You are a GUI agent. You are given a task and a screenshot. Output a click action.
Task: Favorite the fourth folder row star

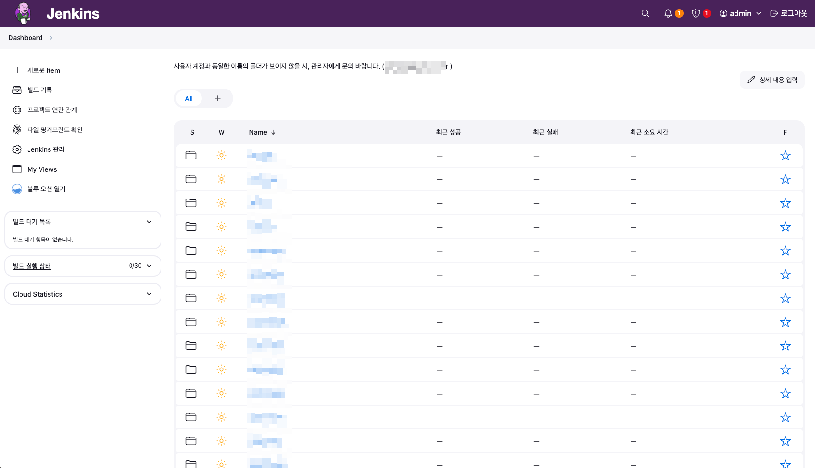click(x=785, y=227)
